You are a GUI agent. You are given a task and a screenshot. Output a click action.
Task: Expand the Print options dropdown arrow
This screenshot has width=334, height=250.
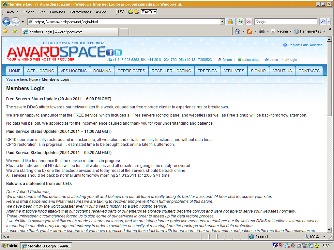tap(268, 32)
